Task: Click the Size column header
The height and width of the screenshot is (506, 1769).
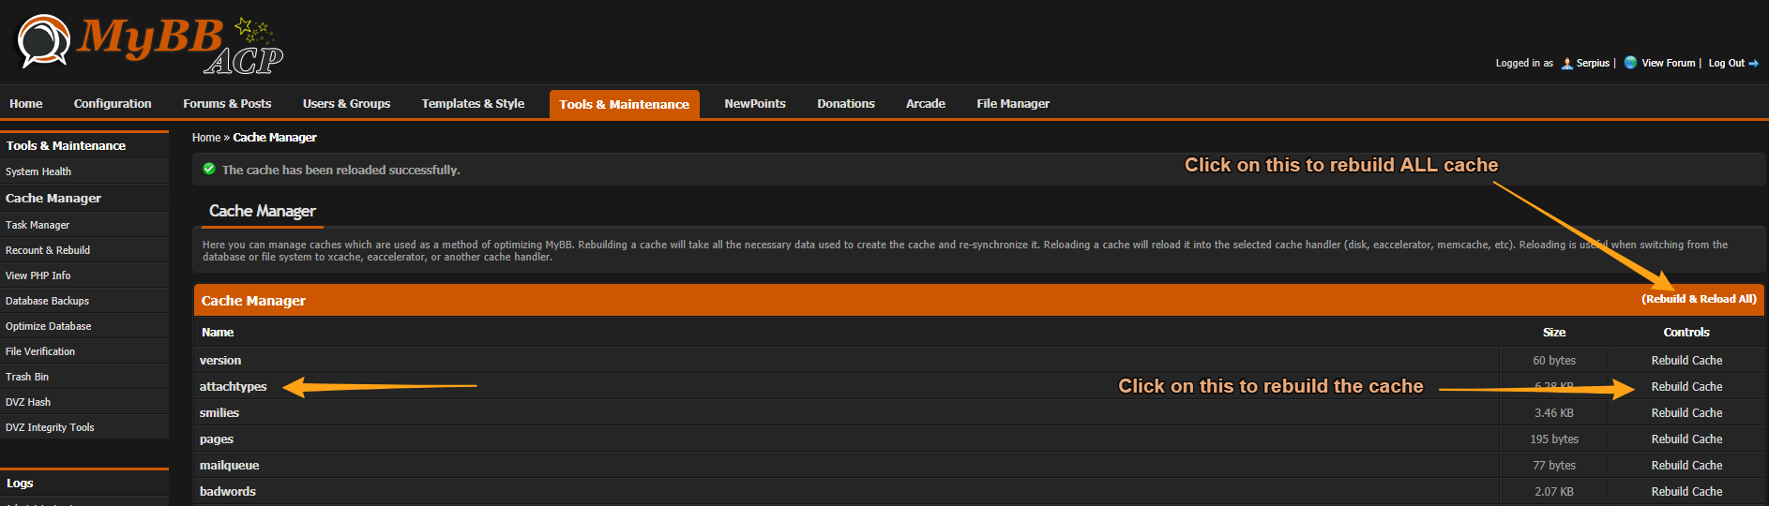Action: coord(1554,333)
